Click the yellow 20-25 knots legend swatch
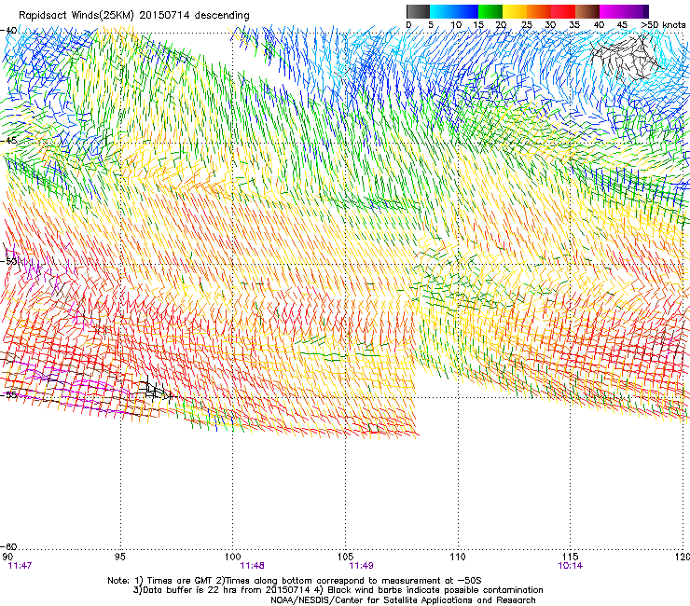 tap(515, 11)
